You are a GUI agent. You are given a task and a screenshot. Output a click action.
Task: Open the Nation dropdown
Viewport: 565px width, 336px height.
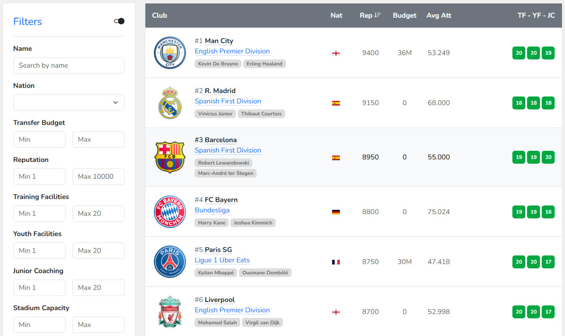tap(69, 103)
